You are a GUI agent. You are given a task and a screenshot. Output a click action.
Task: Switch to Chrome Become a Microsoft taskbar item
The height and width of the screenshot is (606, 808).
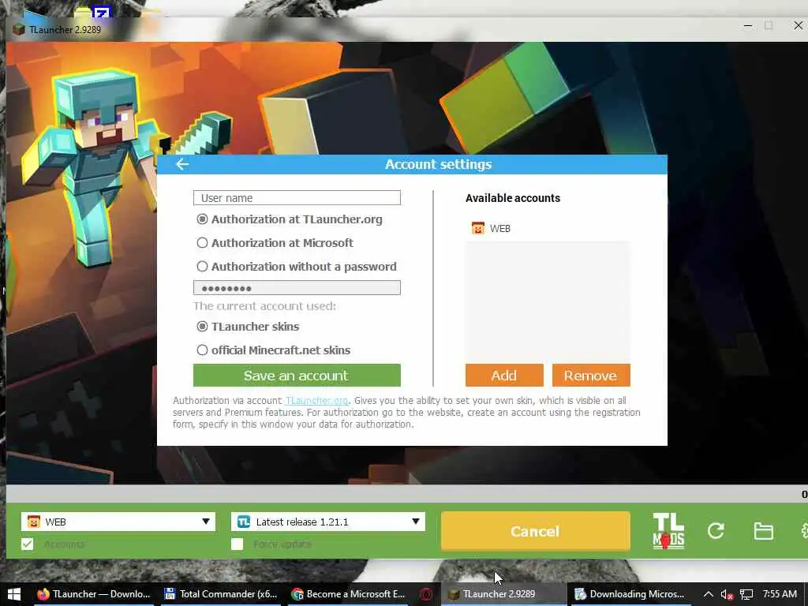[348, 594]
